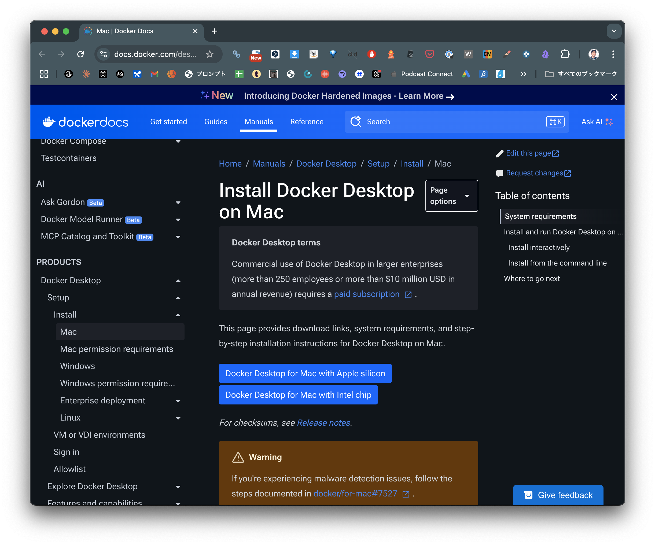This screenshot has width=655, height=545.
Task: Open the Threads bookmark icon
Action: click(377, 74)
